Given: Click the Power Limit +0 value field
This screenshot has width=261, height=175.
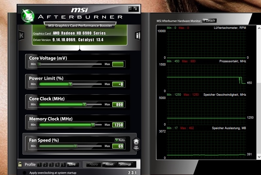Looking at the screenshot, I should pyautogui.click(x=118, y=84).
